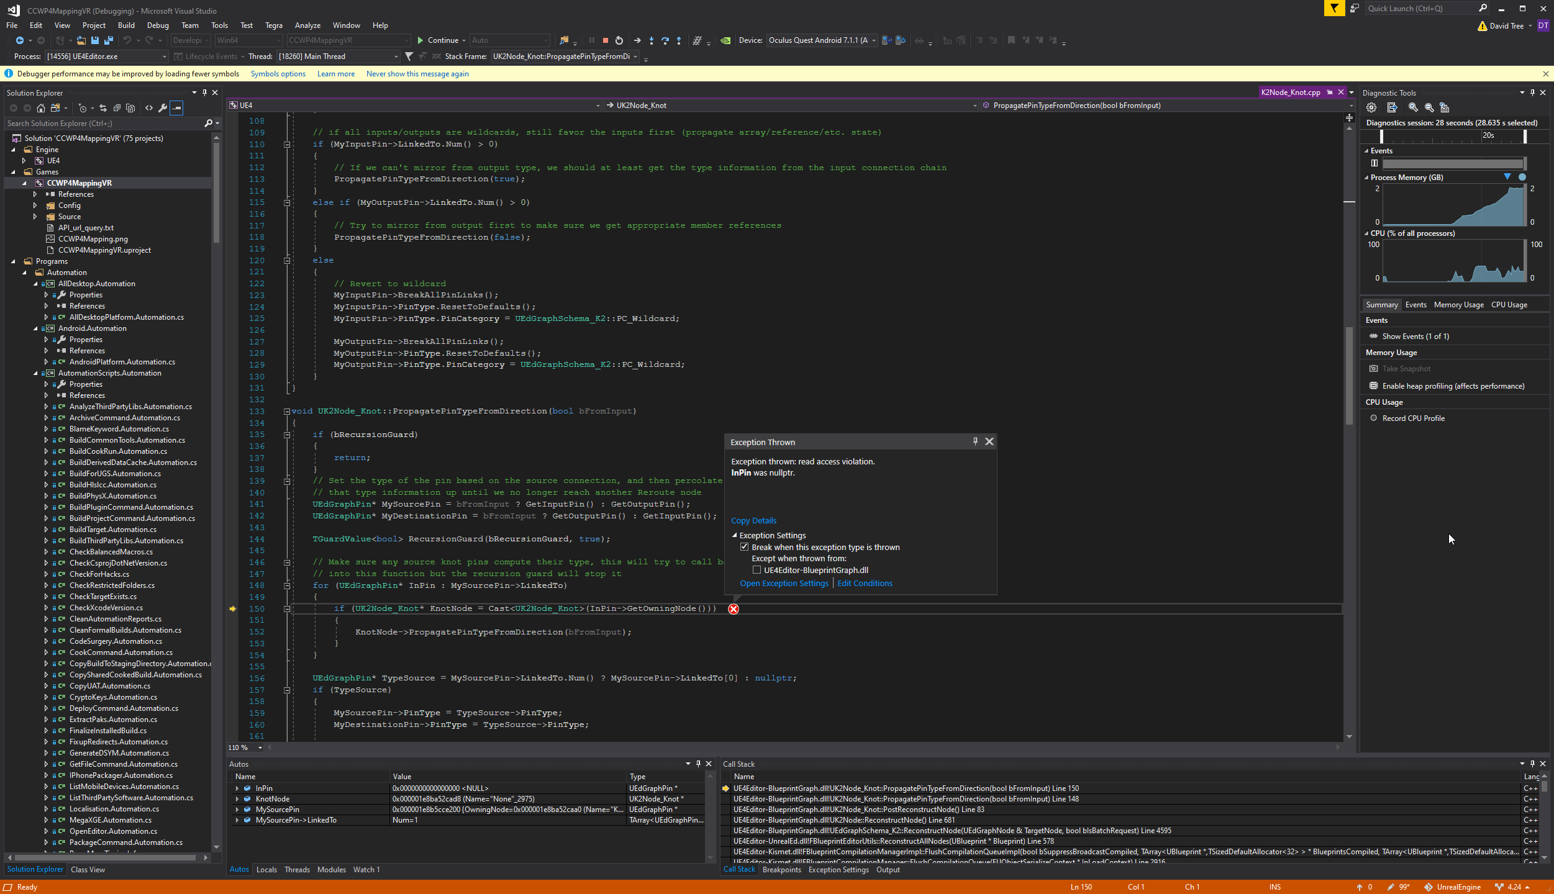Image resolution: width=1554 pixels, height=894 pixels.
Task: Expand the InPin variable in Autos
Action: [237, 788]
